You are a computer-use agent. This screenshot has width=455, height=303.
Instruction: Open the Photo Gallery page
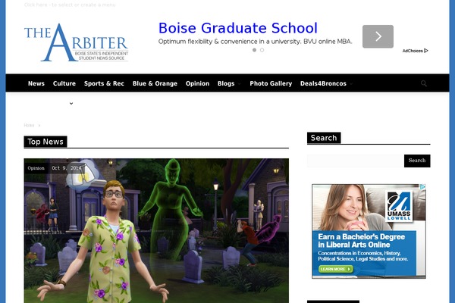tap(271, 83)
